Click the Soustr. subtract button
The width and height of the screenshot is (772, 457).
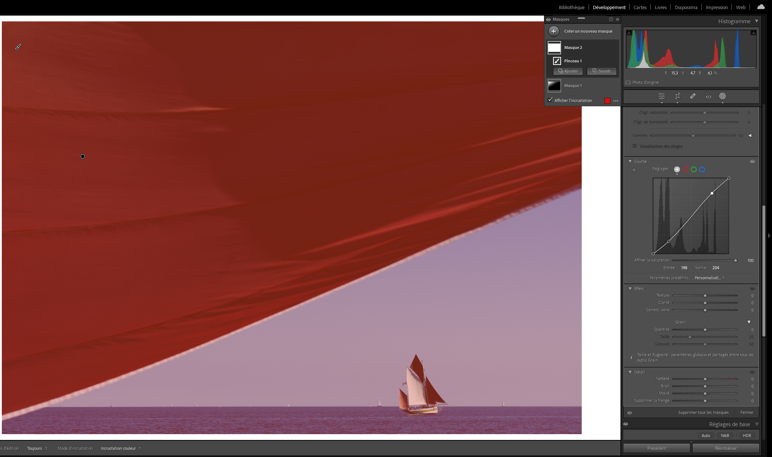602,71
